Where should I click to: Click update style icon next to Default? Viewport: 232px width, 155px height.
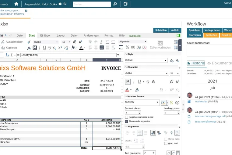click(x=172, y=60)
